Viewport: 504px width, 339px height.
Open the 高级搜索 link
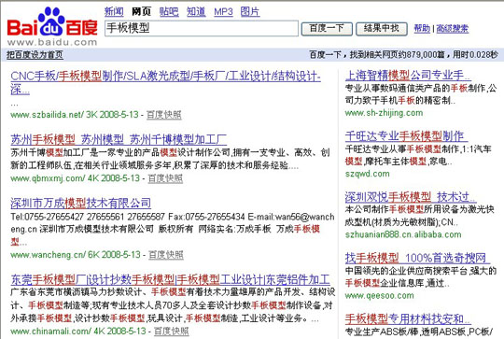[453, 29]
